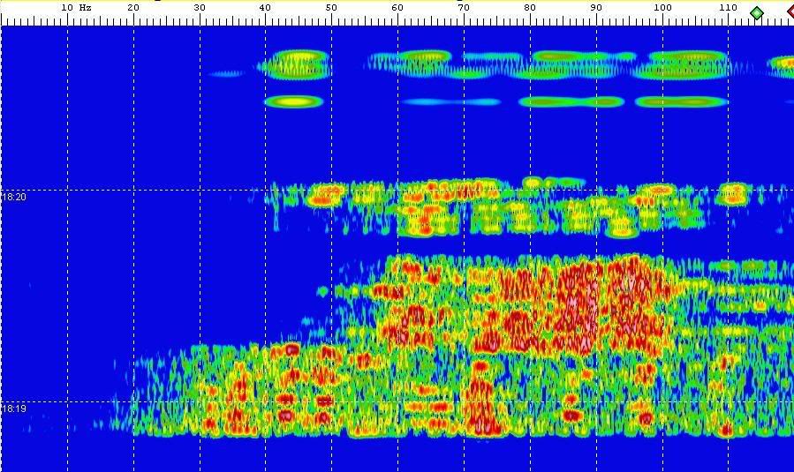This screenshot has width=794, height=472.
Task: Click the yellow-green blob at top near 45 Hz
Action: click(x=299, y=63)
